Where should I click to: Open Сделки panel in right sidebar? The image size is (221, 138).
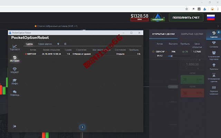[x=214, y=34]
